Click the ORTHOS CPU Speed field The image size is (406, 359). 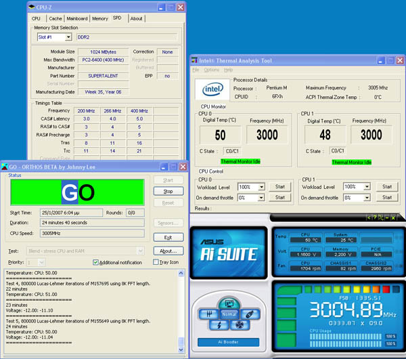[92, 233]
